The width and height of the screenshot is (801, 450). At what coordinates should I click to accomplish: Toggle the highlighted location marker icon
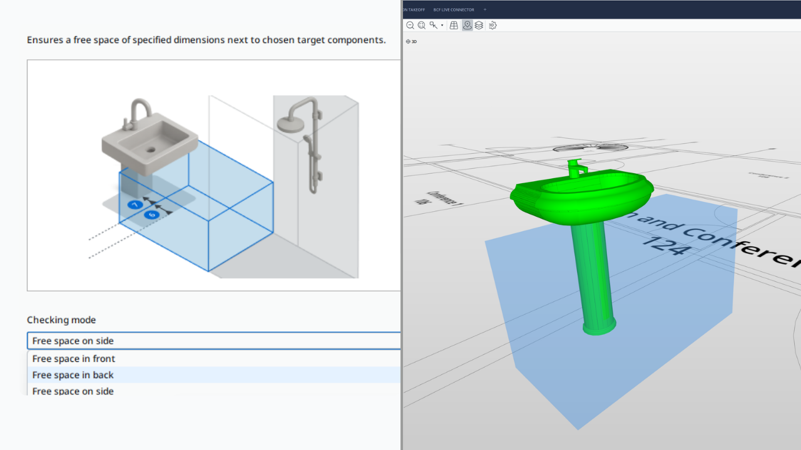coord(467,26)
